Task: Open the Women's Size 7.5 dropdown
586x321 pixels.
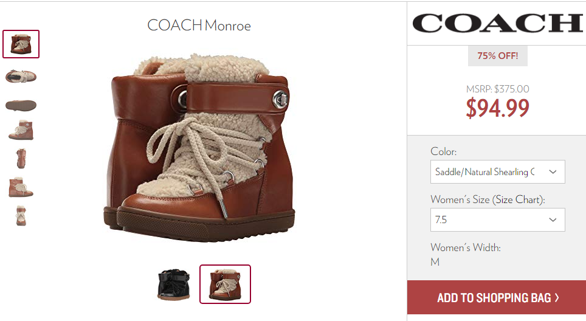Action: click(x=497, y=219)
